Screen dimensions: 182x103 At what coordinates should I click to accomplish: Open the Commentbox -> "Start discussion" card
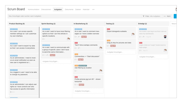(88, 57)
